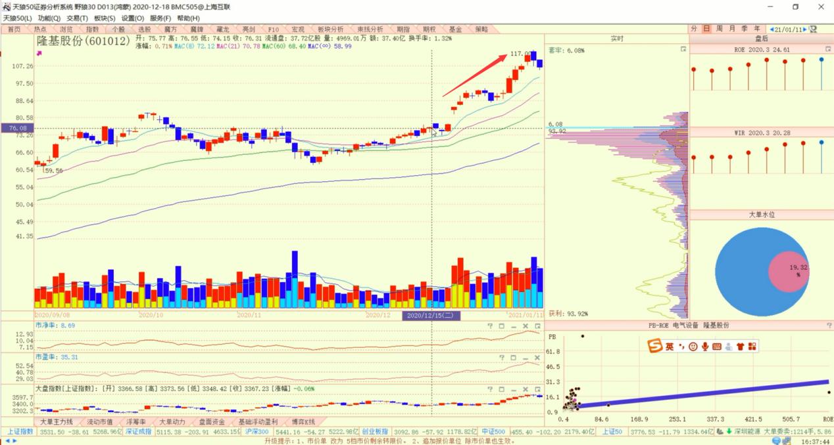This screenshot has height=445, width=834.
Task: Switch to the 浏览 tab
Action: (66, 30)
